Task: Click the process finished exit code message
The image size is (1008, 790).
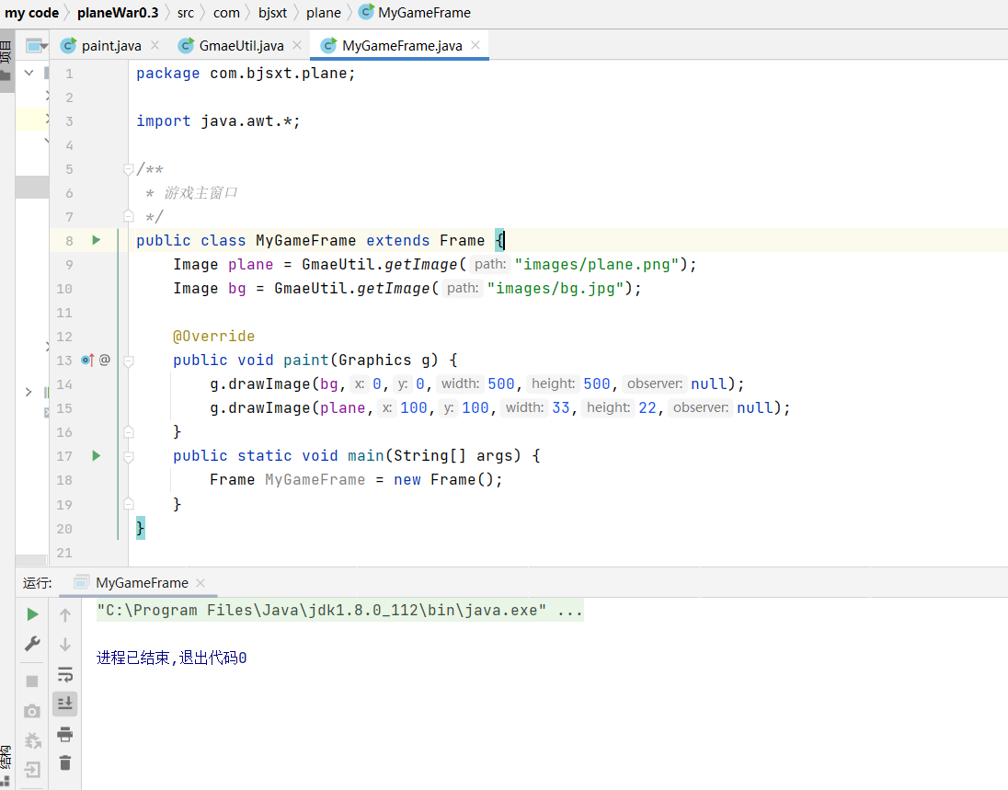Action: 172,658
